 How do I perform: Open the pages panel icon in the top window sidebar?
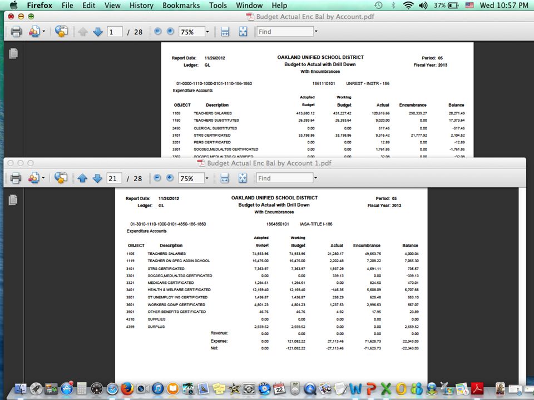tap(13, 53)
